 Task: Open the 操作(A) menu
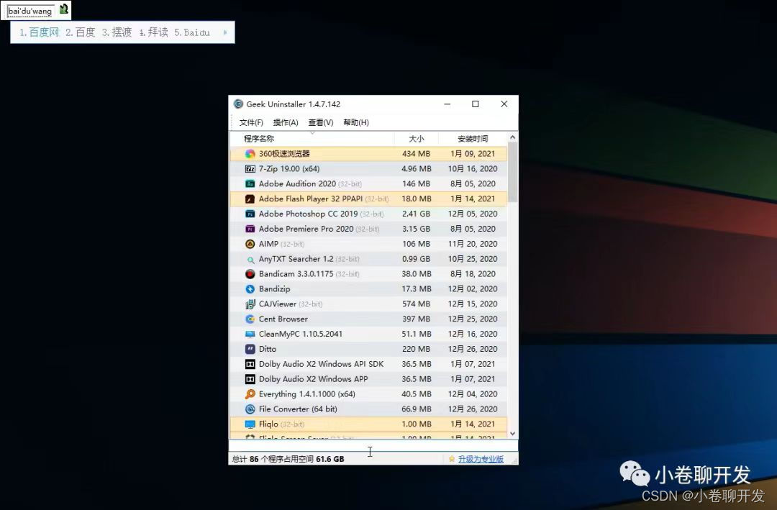(286, 122)
